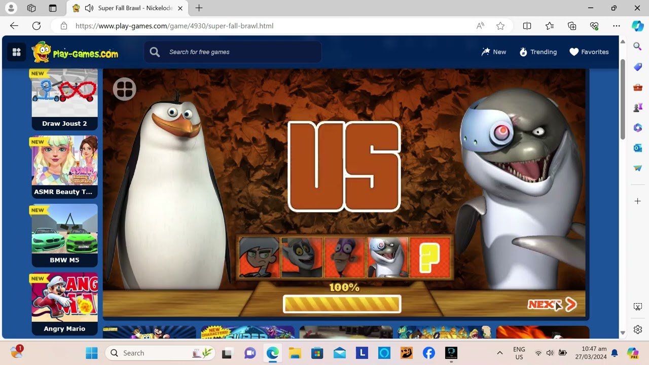Open the New games link
The height and width of the screenshot is (365, 649).
coord(494,52)
